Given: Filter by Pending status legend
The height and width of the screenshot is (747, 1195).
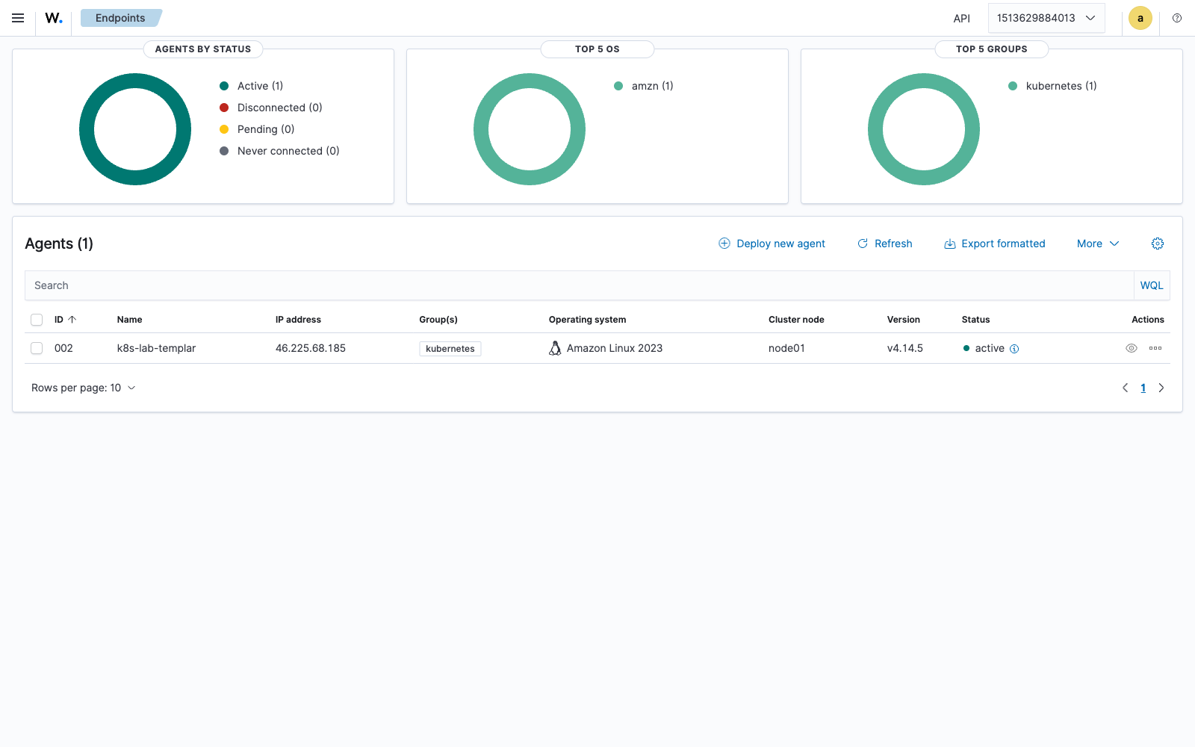Looking at the screenshot, I should 257,129.
